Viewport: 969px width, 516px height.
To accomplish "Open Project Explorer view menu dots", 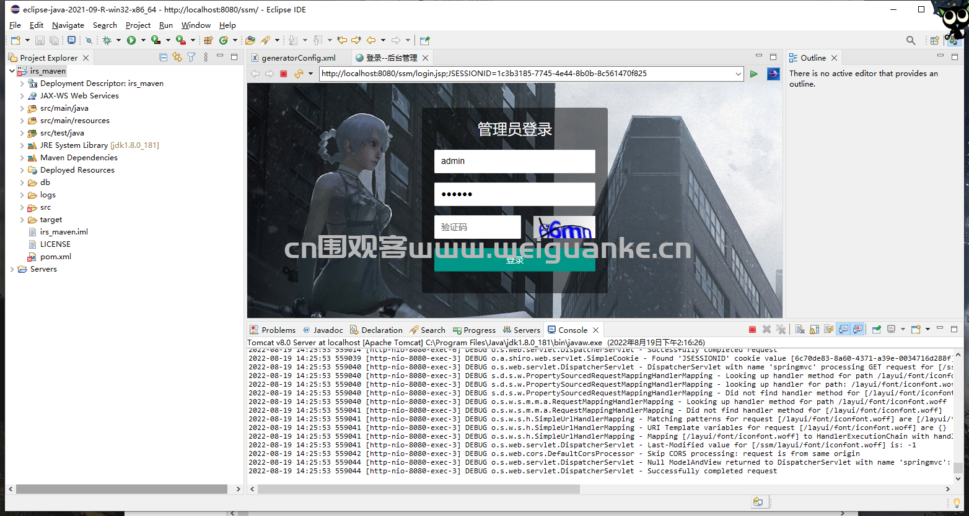I will pos(206,58).
